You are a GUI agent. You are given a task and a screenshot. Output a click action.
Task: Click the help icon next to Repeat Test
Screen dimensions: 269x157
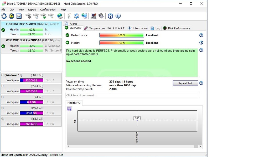pos(201,83)
